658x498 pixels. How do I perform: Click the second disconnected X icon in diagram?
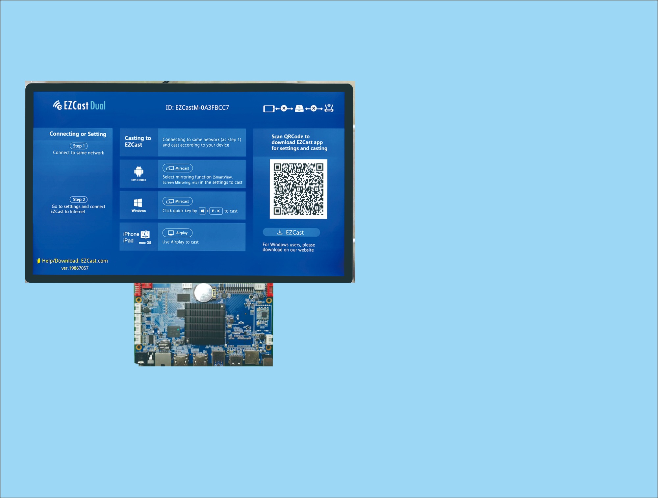pyautogui.click(x=314, y=108)
